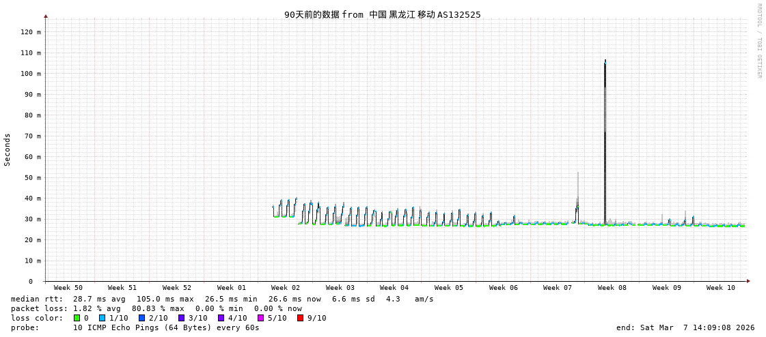This screenshot has height=337, width=766.
Task: Click the Week 08 axis label
Action: pyautogui.click(x=612, y=288)
